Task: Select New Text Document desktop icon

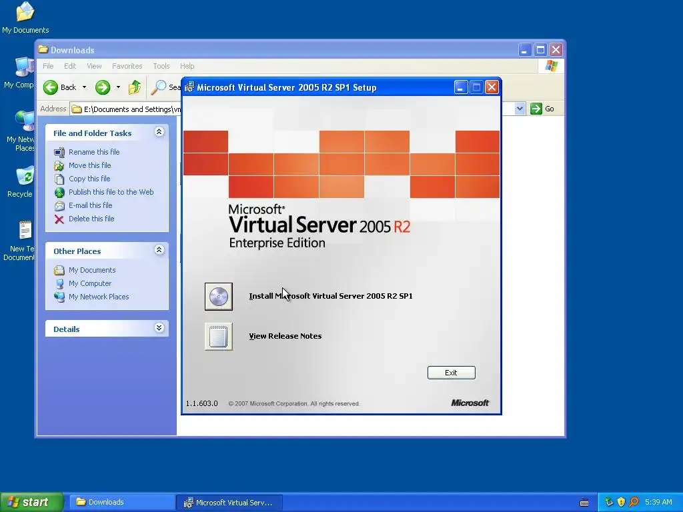Action: click(x=19, y=241)
